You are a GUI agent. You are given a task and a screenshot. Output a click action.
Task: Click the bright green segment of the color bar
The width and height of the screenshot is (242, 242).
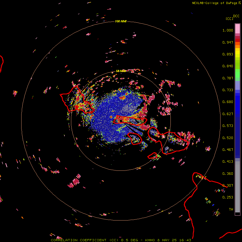[237, 73]
